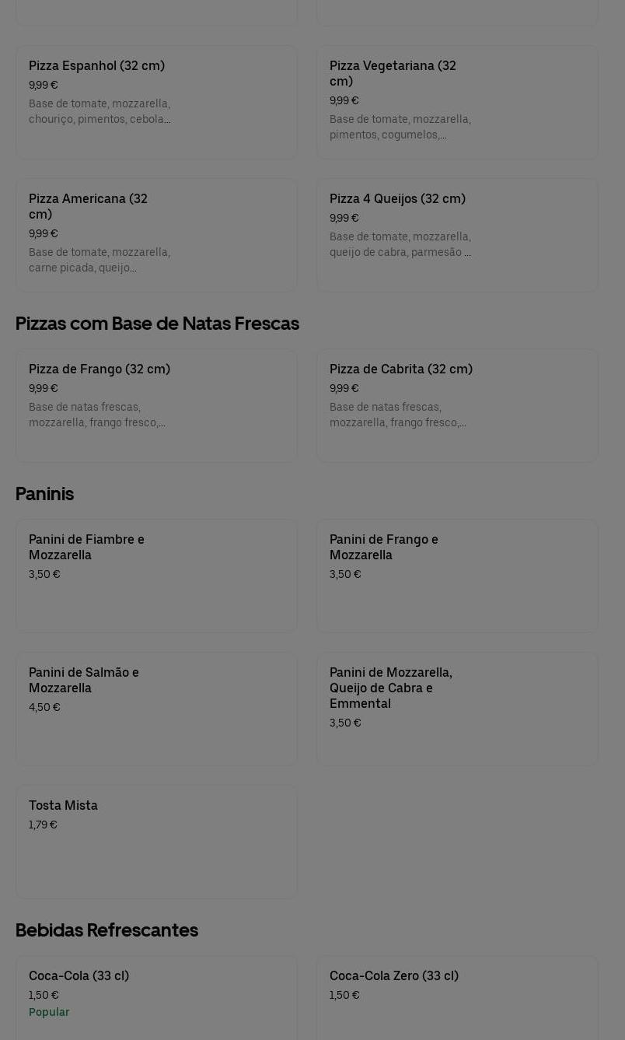Click the chouriço ingredients description of Pizza Espanhol
The image size is (625, 1040).
tap(100, 111)
